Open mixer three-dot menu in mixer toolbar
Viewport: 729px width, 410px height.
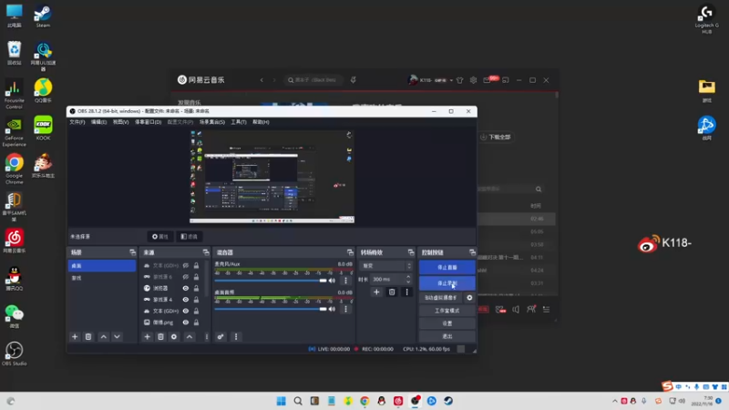(236, 336)
